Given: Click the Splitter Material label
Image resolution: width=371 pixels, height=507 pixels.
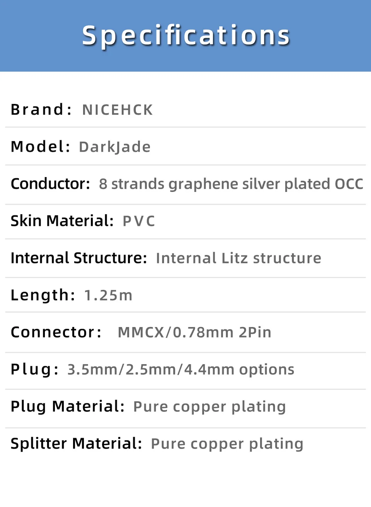Looking at the screenshot, I should point(77,444).
